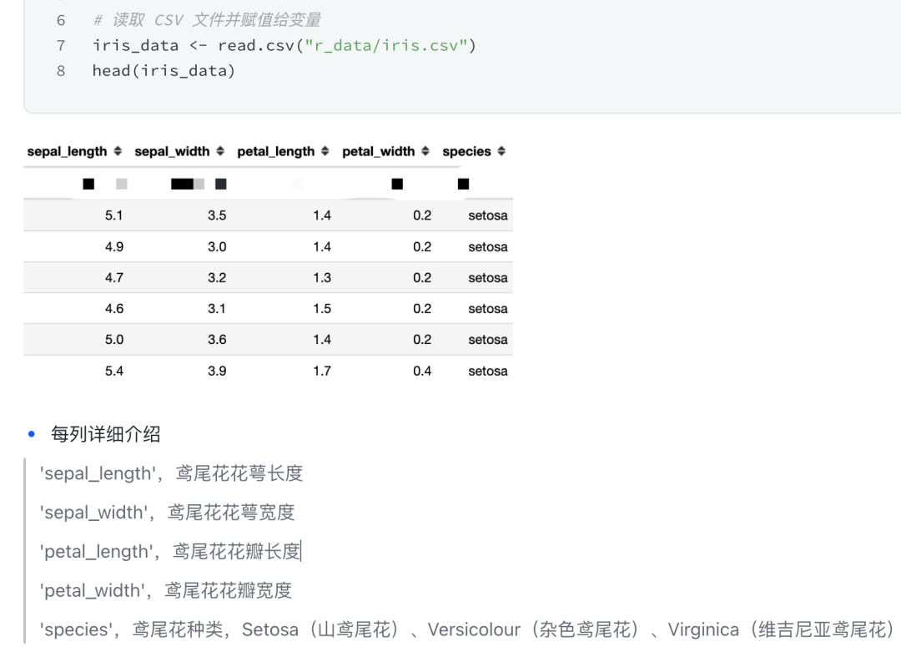Screen dimensions: 901x657
Task: Click the read.csv code on line 7
Action: (284, 45)
